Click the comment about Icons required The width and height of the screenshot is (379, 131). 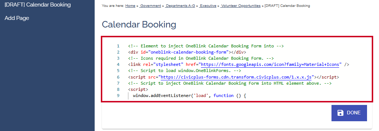tap(201, 58)
